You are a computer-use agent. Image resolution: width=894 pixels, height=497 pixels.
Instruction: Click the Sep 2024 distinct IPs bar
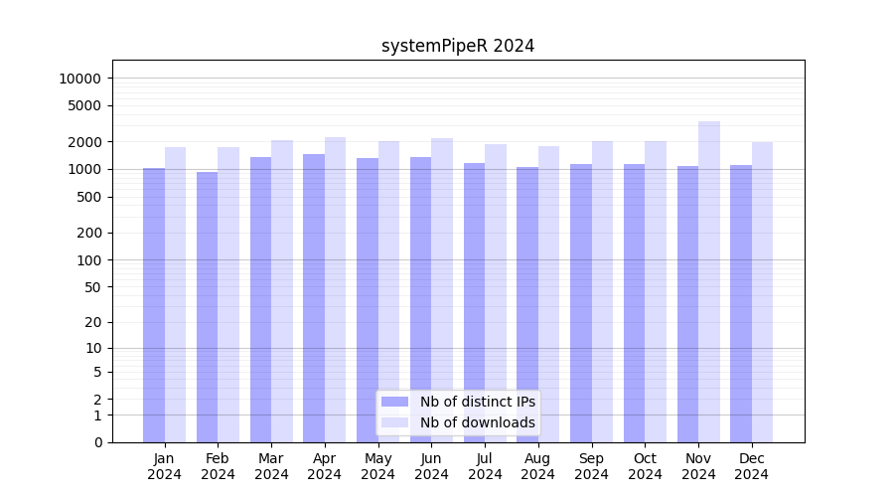[581, 303]
